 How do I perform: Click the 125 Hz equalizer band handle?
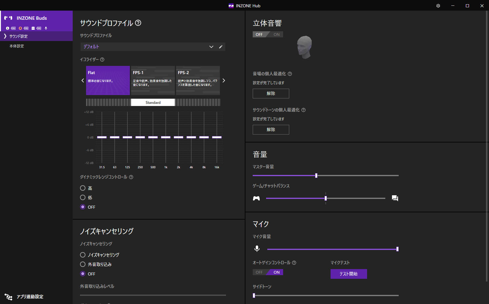coord(127,137)
